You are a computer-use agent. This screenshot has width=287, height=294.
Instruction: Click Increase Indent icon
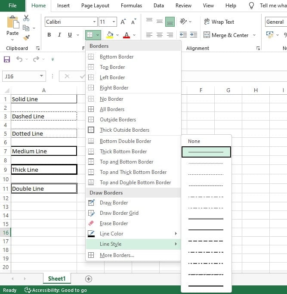(194, 35)
